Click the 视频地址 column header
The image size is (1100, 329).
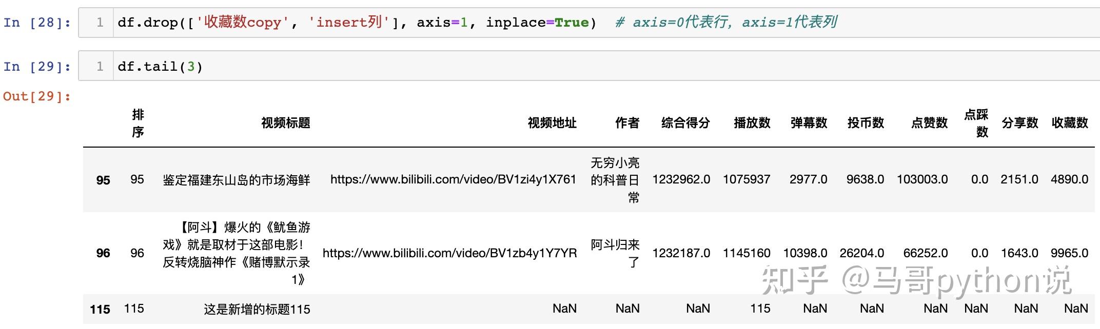click(x=552, y=123)
